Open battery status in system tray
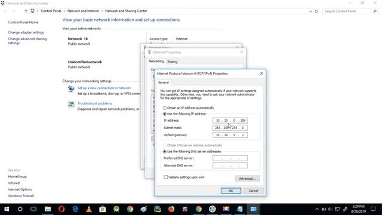 coord(324,209)
